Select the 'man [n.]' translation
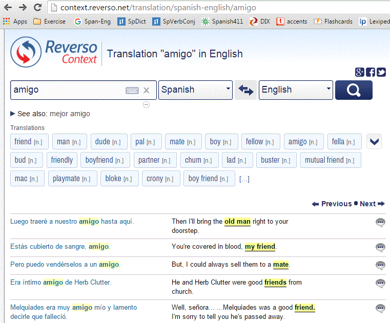The height and width of the screenshot is (323, 390). coord(70,141)
